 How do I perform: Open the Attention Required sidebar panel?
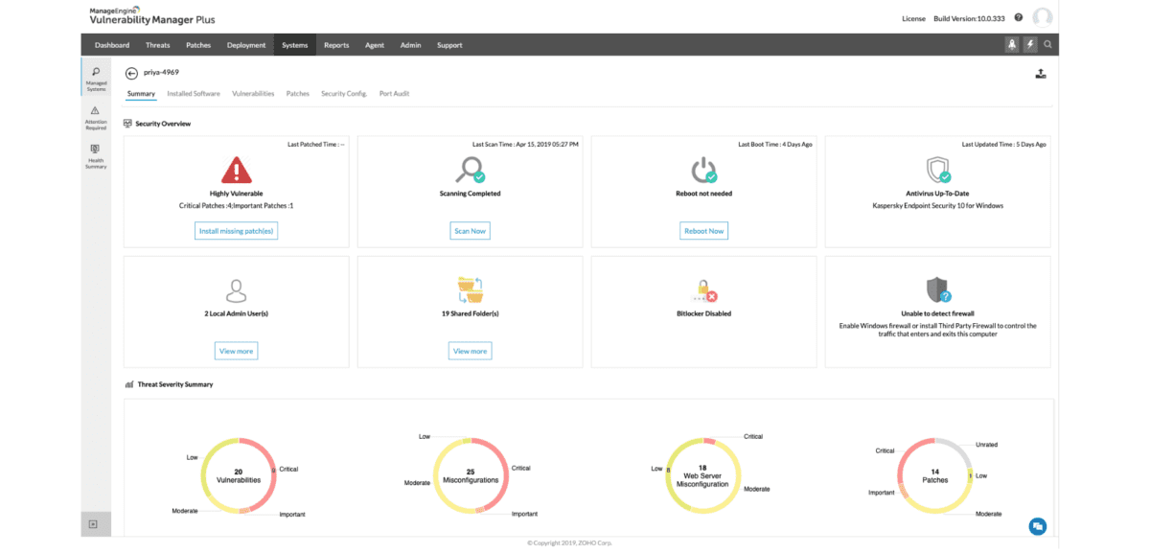click(x=95, y=116)
